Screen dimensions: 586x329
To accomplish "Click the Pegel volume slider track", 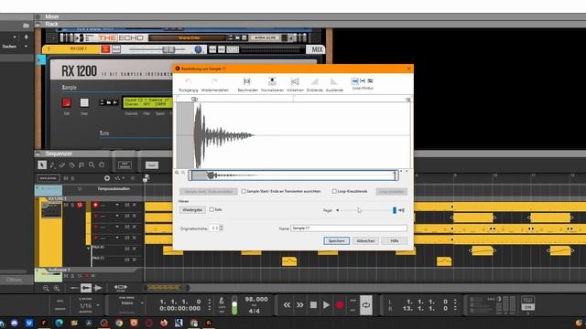I will click(368, 210).
